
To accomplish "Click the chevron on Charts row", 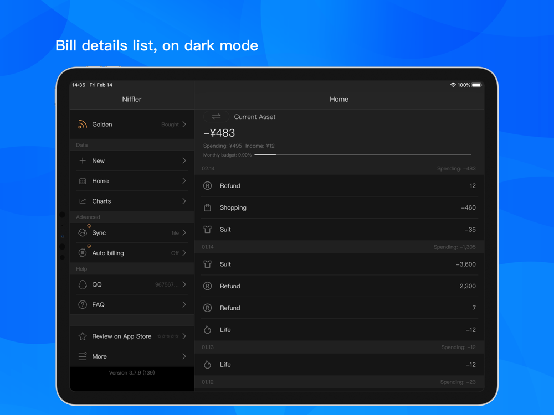I will [x=184, y=201].
